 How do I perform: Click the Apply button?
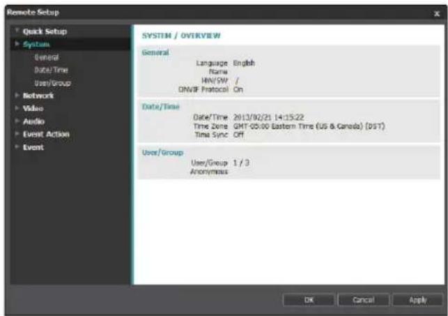tap(418, 300)
